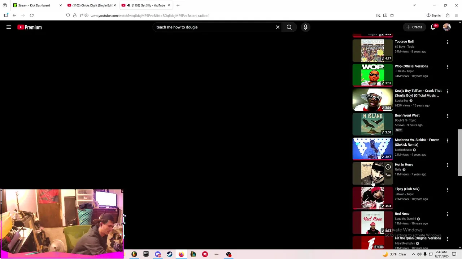This screenshot has width=462, height=259.
Task: Reload the current page
Action: pyautogui.click(x=32, y=15)
